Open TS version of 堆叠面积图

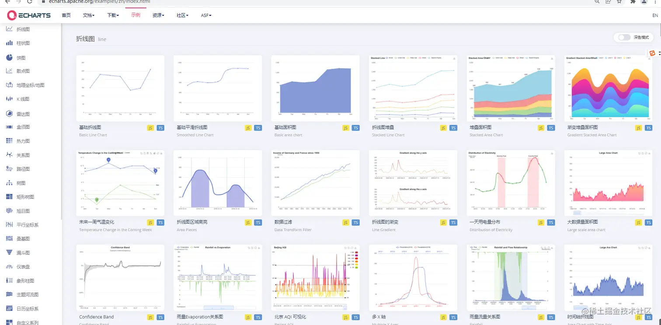click(x=551, y=128)
